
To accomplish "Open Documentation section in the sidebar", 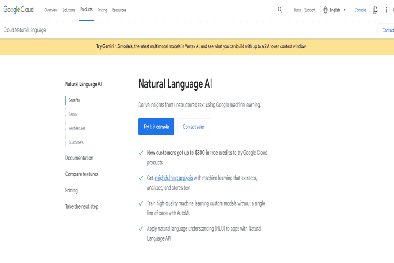I will [x=79, y=158].
